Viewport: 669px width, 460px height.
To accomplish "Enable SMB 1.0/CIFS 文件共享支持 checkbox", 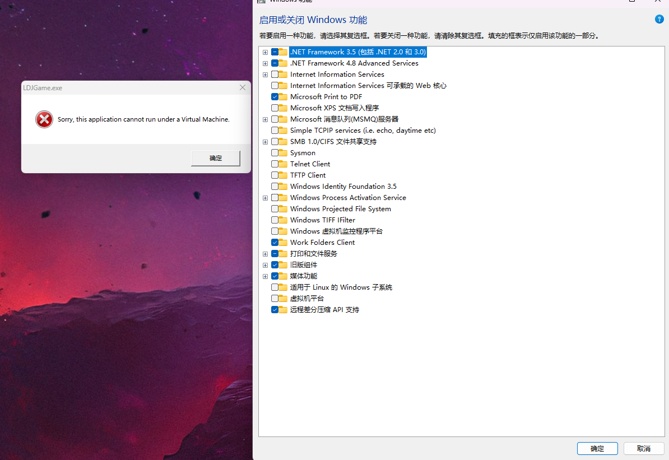I will [275, 142].
